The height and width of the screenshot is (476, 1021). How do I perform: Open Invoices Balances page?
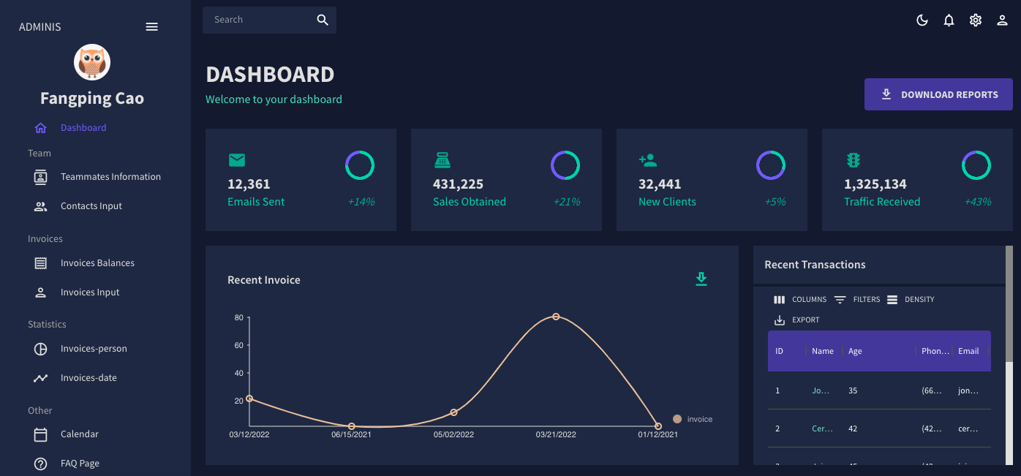point(96,263)
